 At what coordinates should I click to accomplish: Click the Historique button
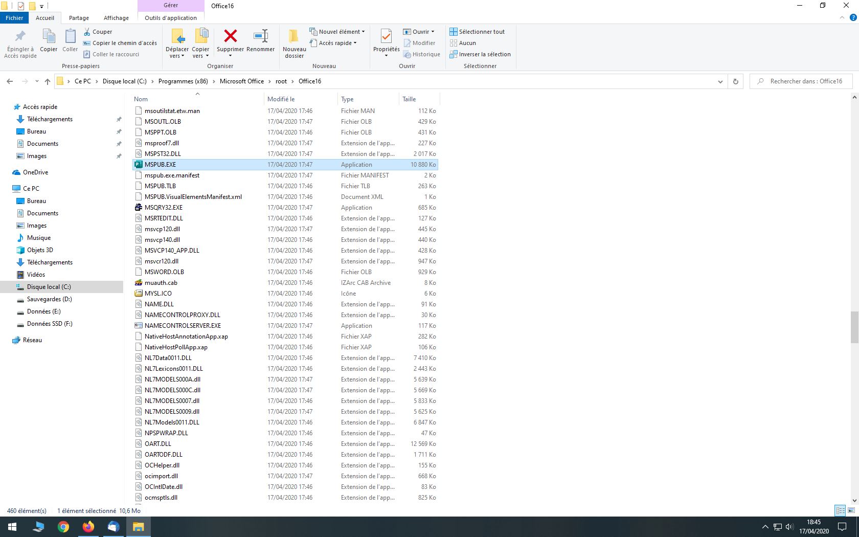coord(422,54)
